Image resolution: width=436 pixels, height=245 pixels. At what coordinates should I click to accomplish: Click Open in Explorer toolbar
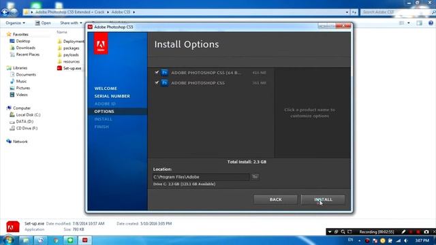43,23
